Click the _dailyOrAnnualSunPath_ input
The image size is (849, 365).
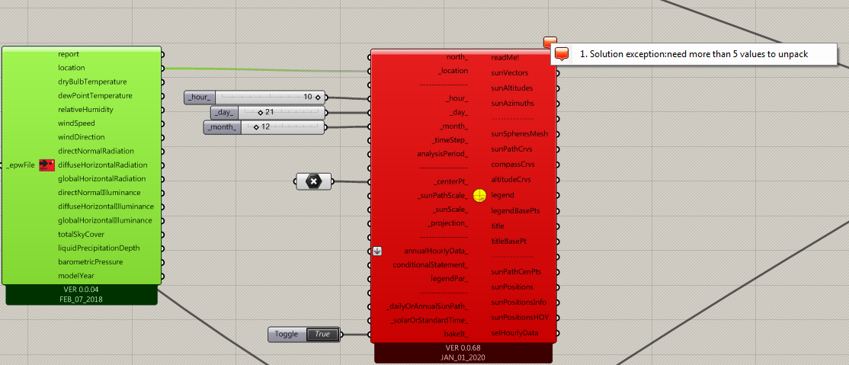[428, 306]
